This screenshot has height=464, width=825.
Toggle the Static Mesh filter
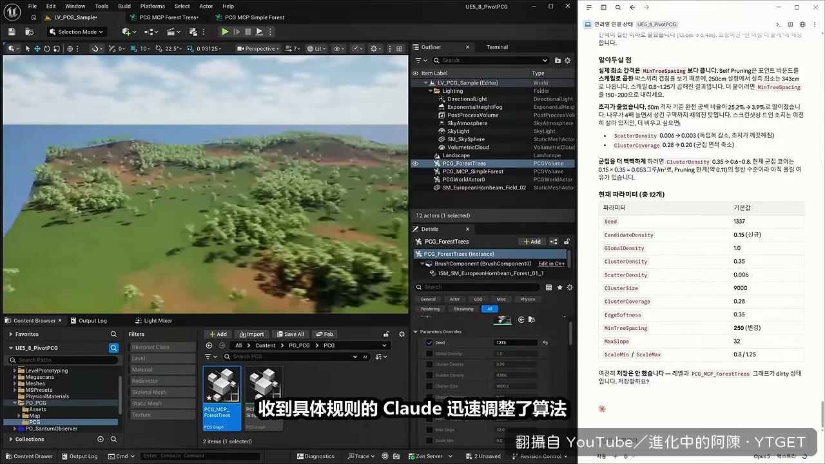coord(162,403)
